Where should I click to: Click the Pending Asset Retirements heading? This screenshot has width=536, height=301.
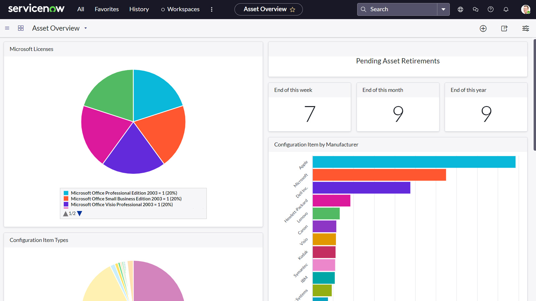pos(398,61)
